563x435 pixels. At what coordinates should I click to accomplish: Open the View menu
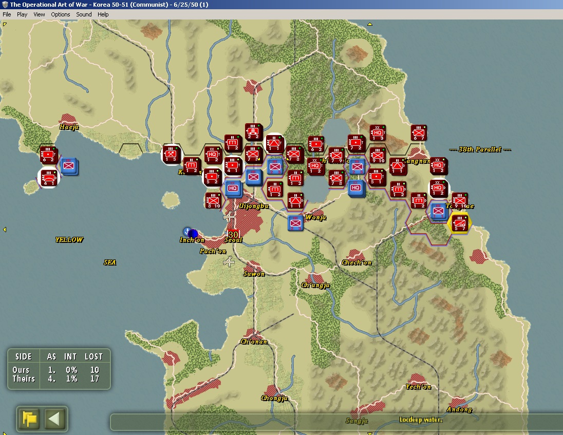[39, 14]
